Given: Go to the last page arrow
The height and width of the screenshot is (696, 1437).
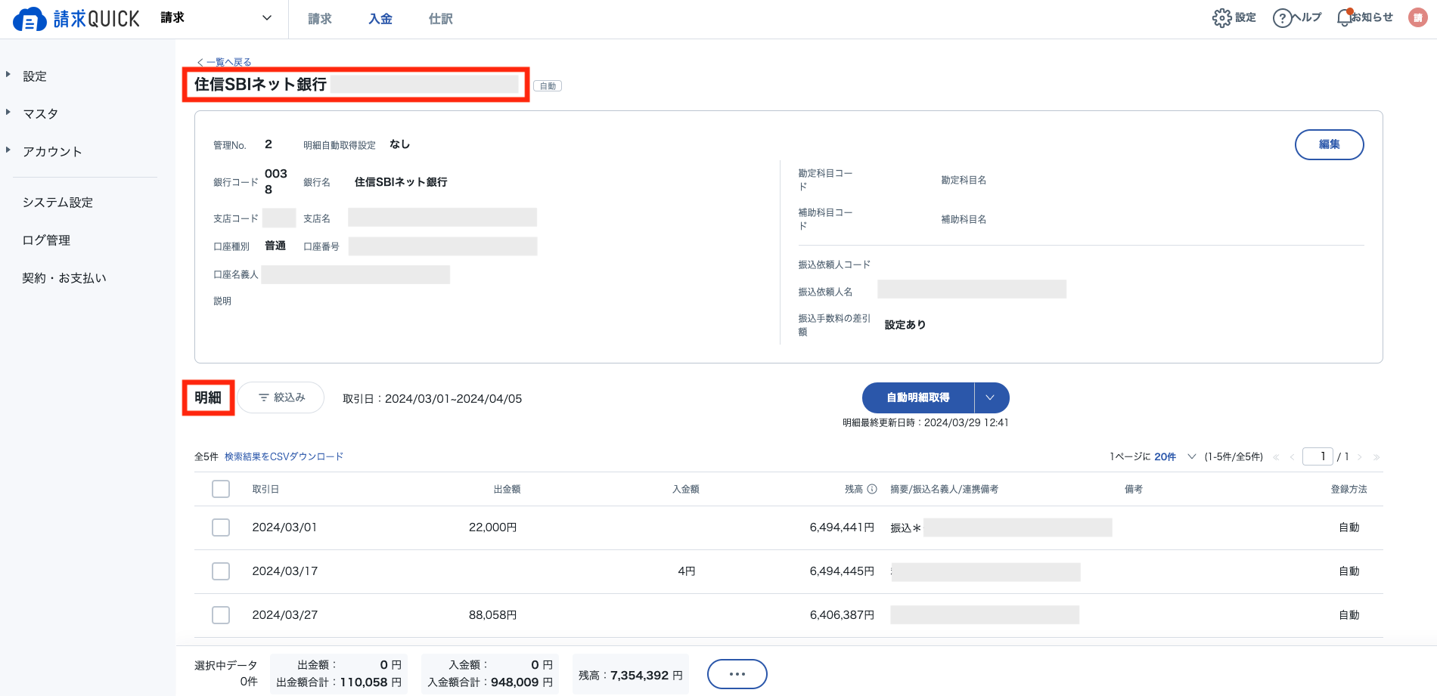Looking at the screenshot, I should [x=1376, y=457].
